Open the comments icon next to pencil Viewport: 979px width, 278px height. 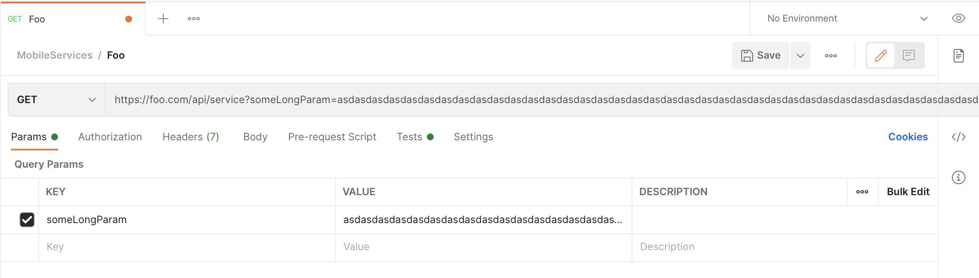point(908,55)
